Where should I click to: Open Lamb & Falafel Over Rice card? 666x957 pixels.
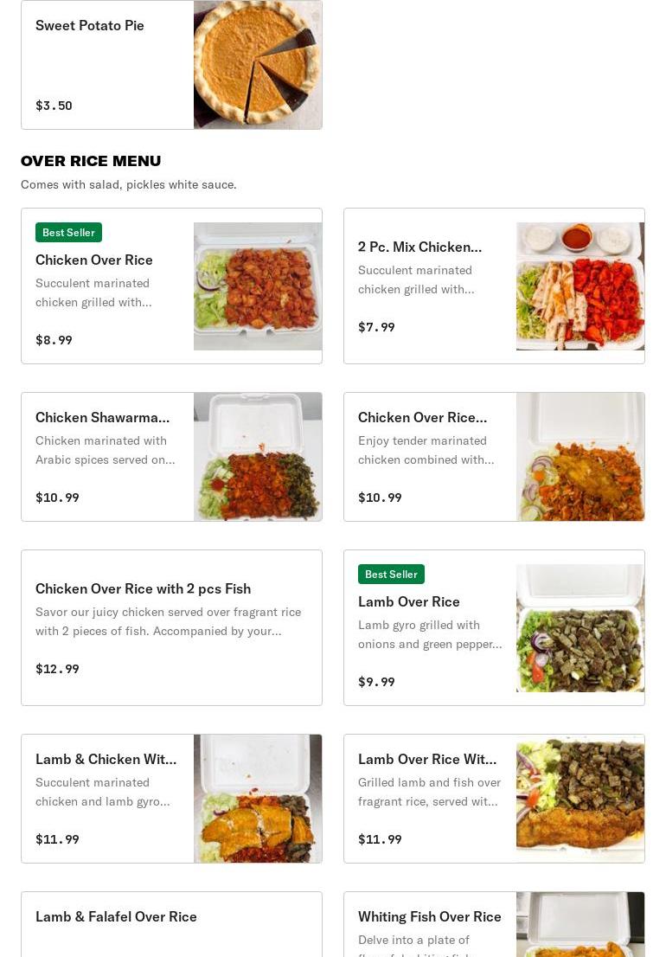171,924
